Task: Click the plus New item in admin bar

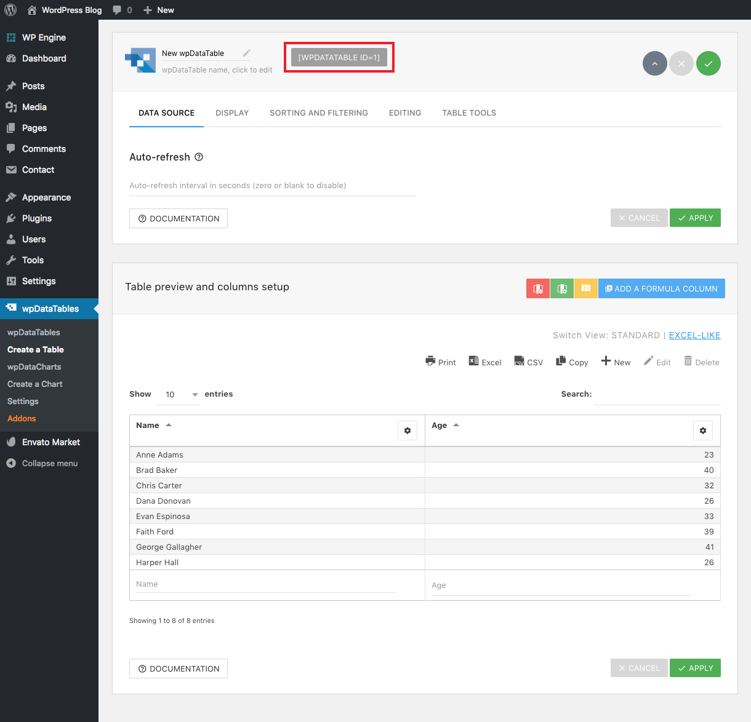Action: [159, 10]
